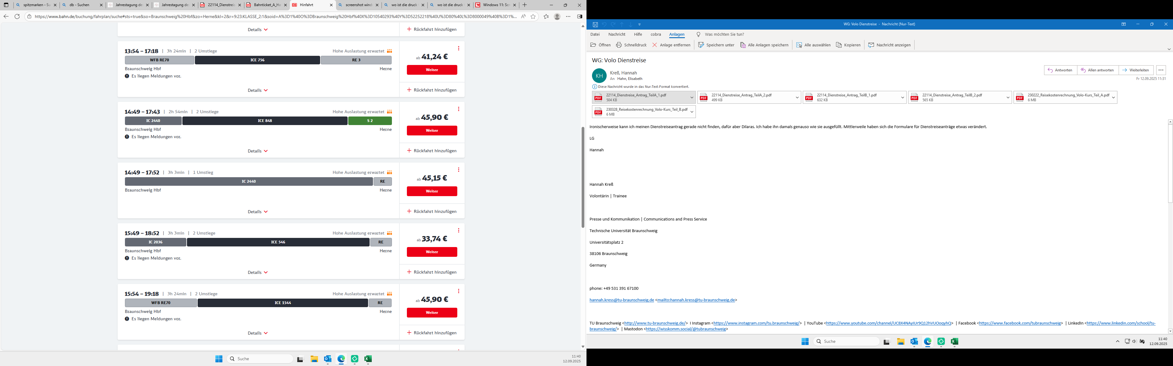Image resolution: width=1173 pixels, height=366 pixels.
Task: Open three-dot menu for the 41,24 € connection
Action: tap(459, 48)
